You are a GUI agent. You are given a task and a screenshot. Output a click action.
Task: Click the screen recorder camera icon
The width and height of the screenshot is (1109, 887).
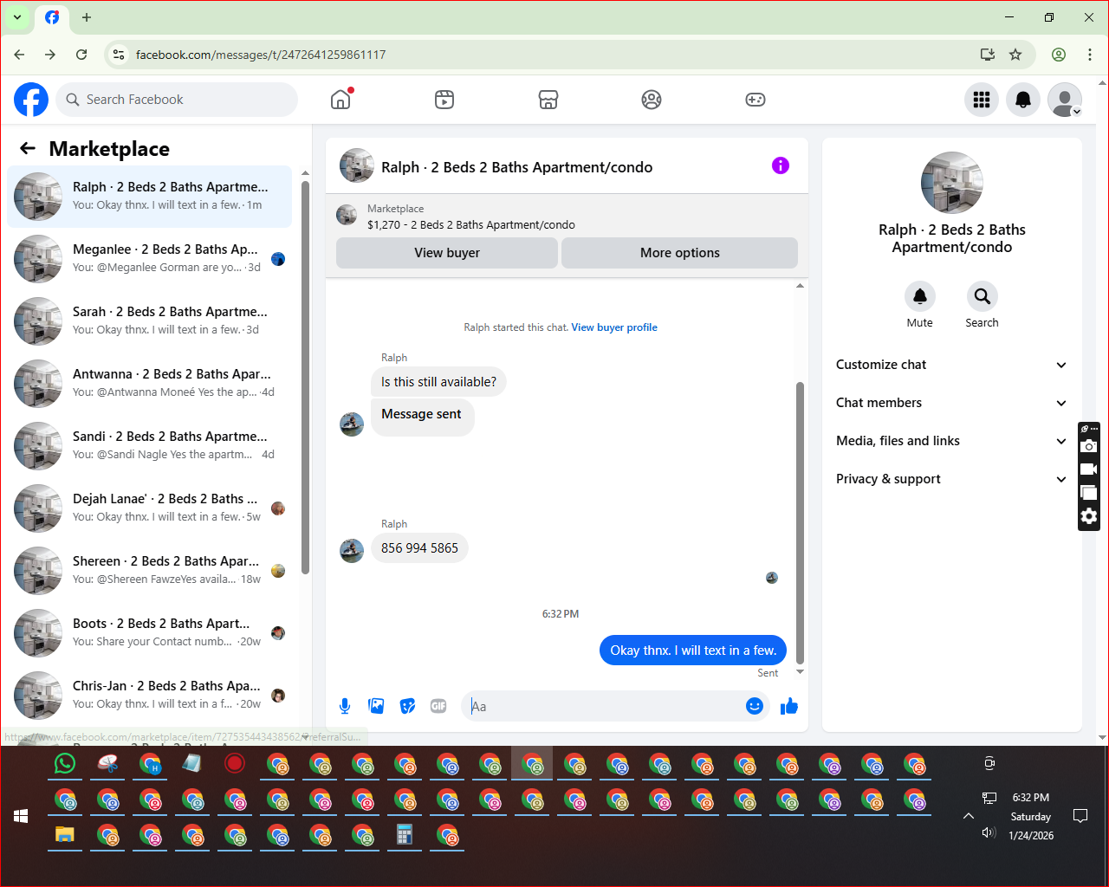click(1089, 446)
